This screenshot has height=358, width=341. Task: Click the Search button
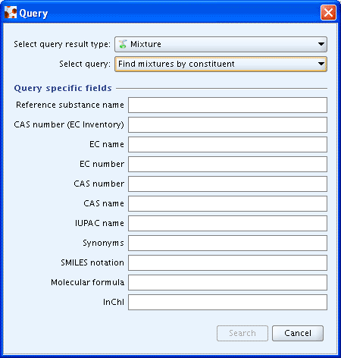(x=242, y=333)
